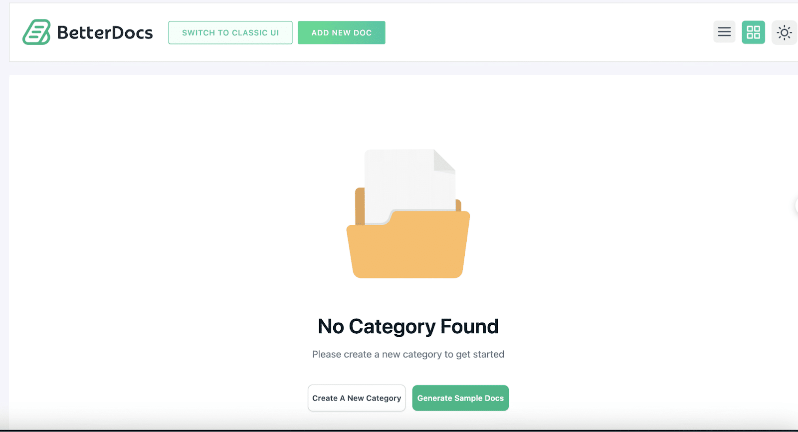Image resolution: width=798 pixels, height=432 pixels.
Task: Select the green four-square grid icon
Action: tap(753, 32)
